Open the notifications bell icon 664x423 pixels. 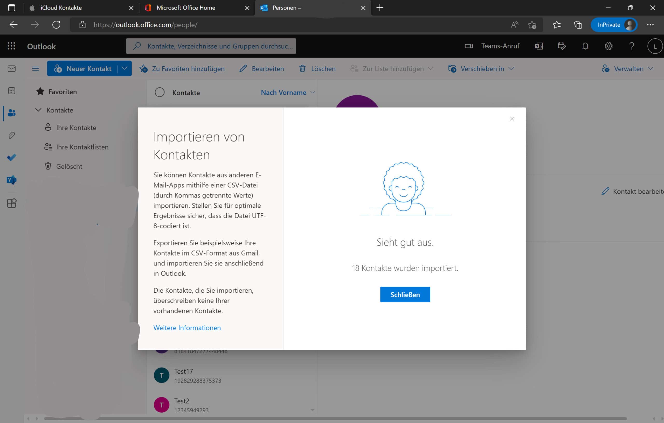pyautogui.click(x=585, y=46)
